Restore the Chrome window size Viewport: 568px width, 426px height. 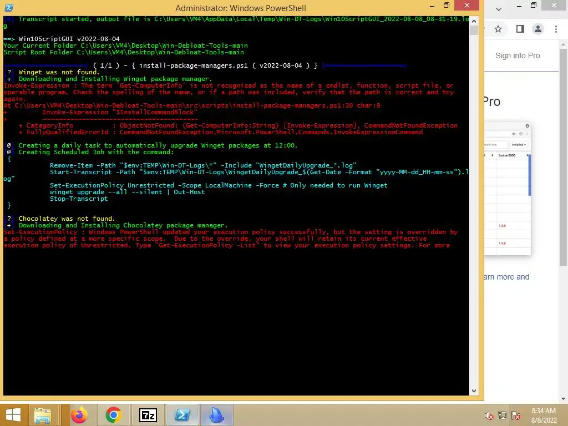(x=533, y=6)
